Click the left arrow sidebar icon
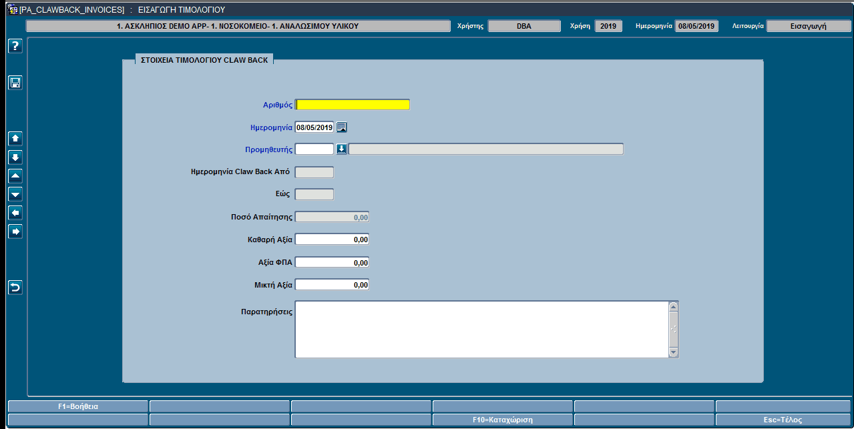The width and height of the screenshot is (854, 429). point(15,213)
